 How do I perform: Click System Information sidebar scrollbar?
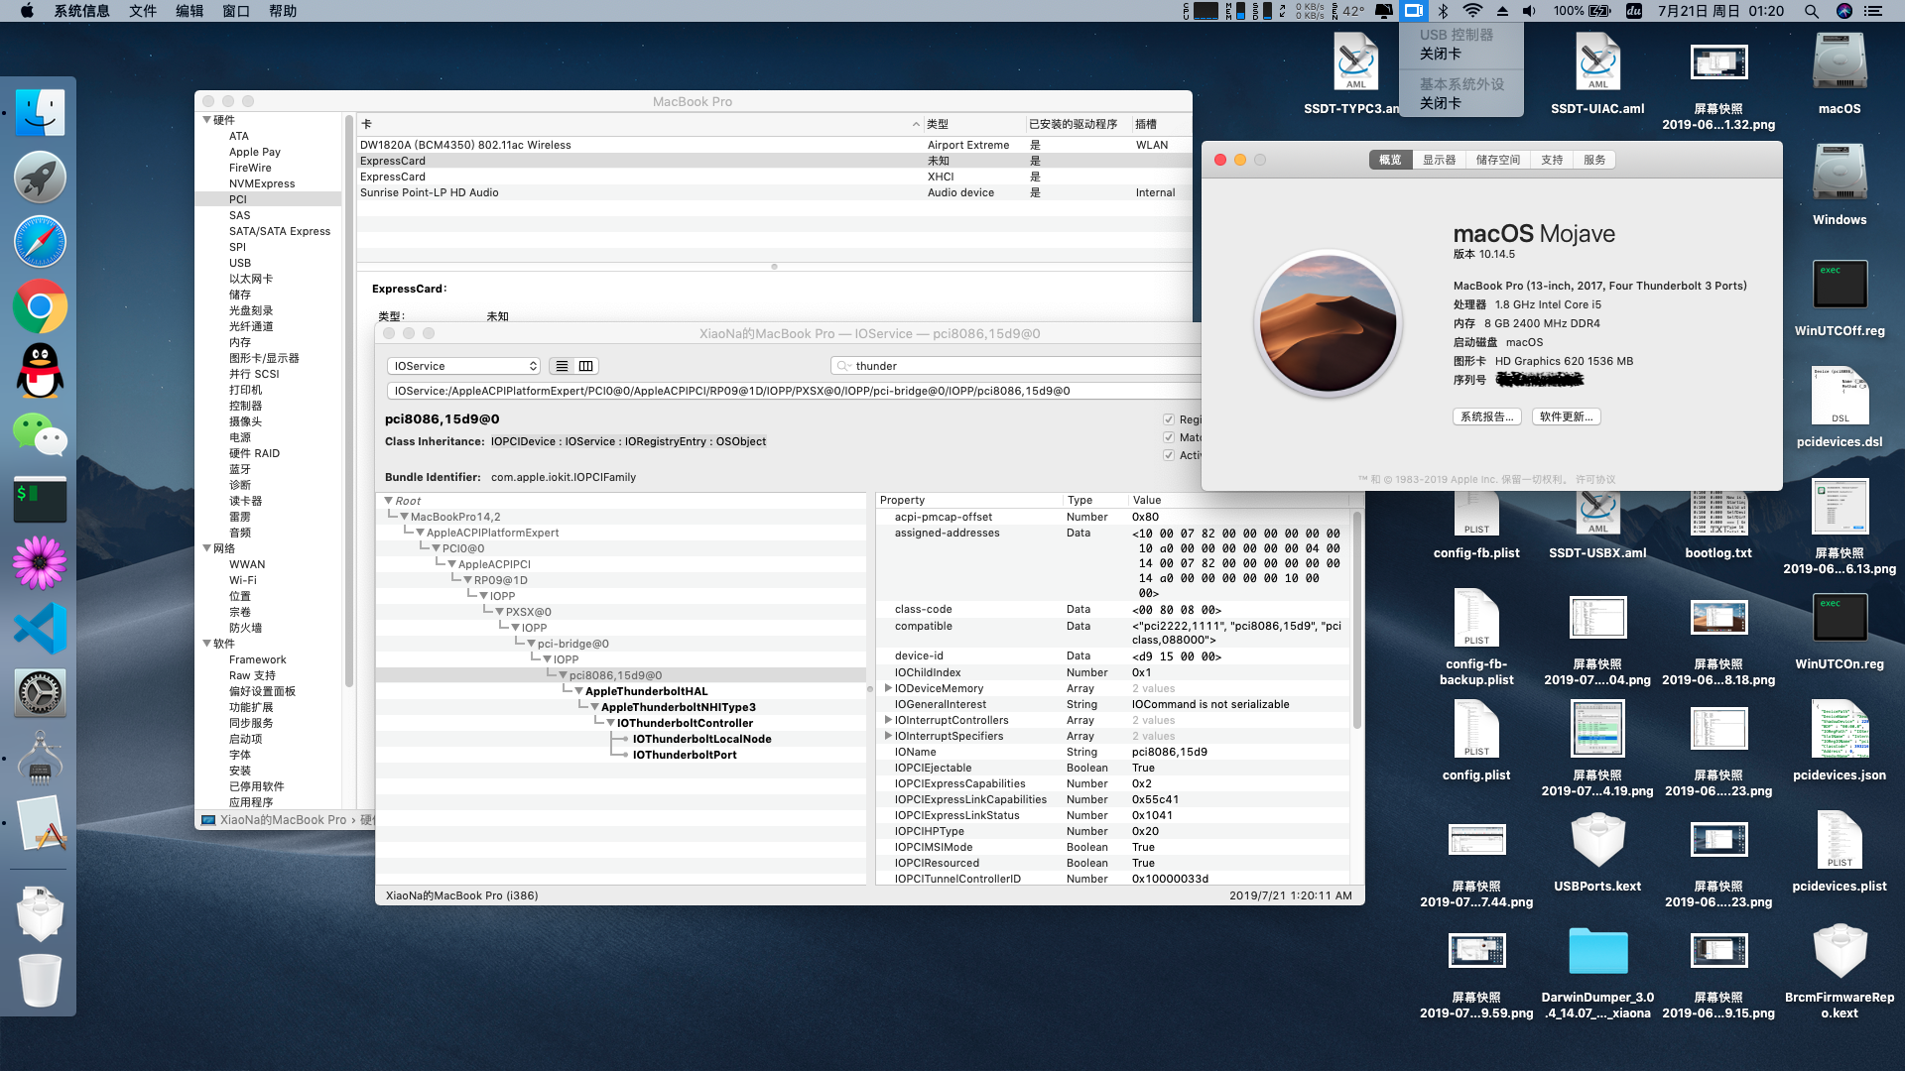[x=348, y=402]
